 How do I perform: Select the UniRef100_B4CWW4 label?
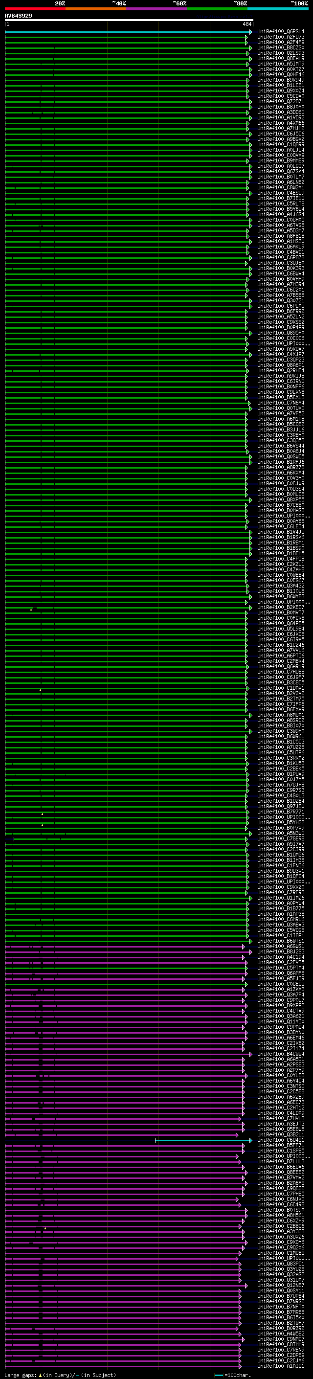coord(280,1054)
